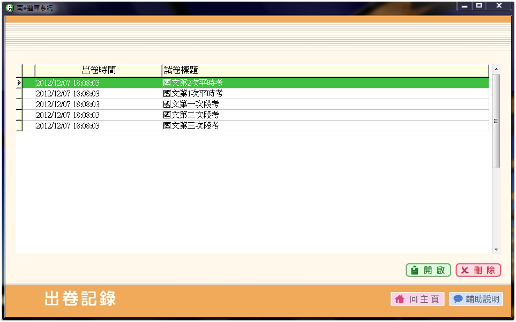Close the 南e題庫系統 window
516x322 pixels.
[499, 6]
